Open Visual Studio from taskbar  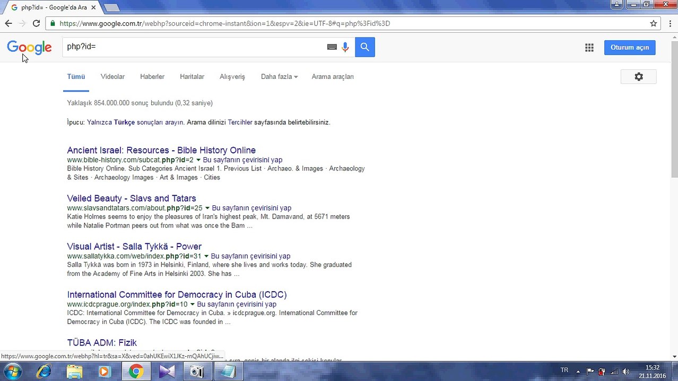click(167, 371)
